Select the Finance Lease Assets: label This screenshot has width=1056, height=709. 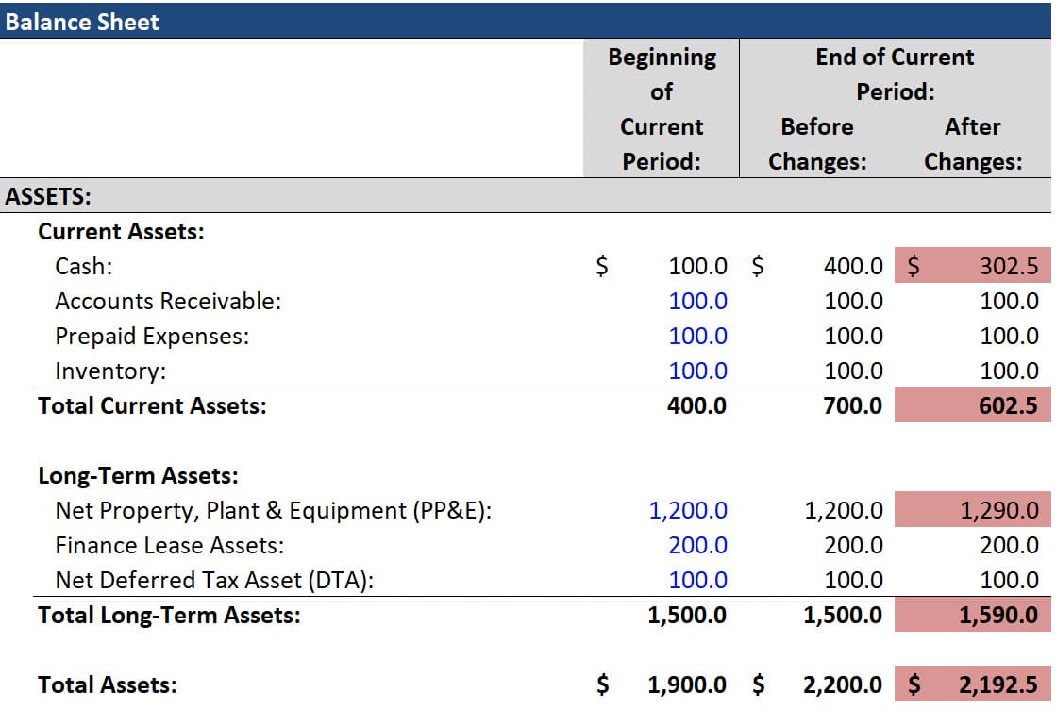(169, 545)
